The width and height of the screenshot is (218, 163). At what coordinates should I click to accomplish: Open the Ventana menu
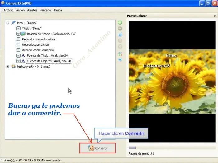pyautogui.click(x=45, y=10)
